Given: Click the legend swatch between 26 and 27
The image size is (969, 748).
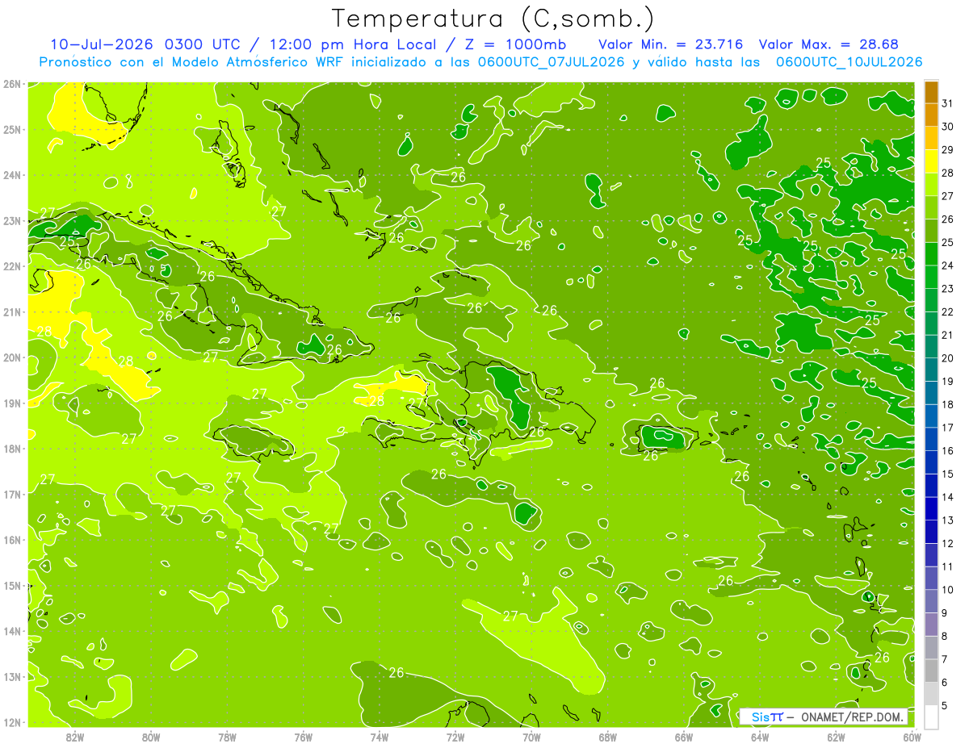Looking at the screenshot, I should tap(931, 208).
